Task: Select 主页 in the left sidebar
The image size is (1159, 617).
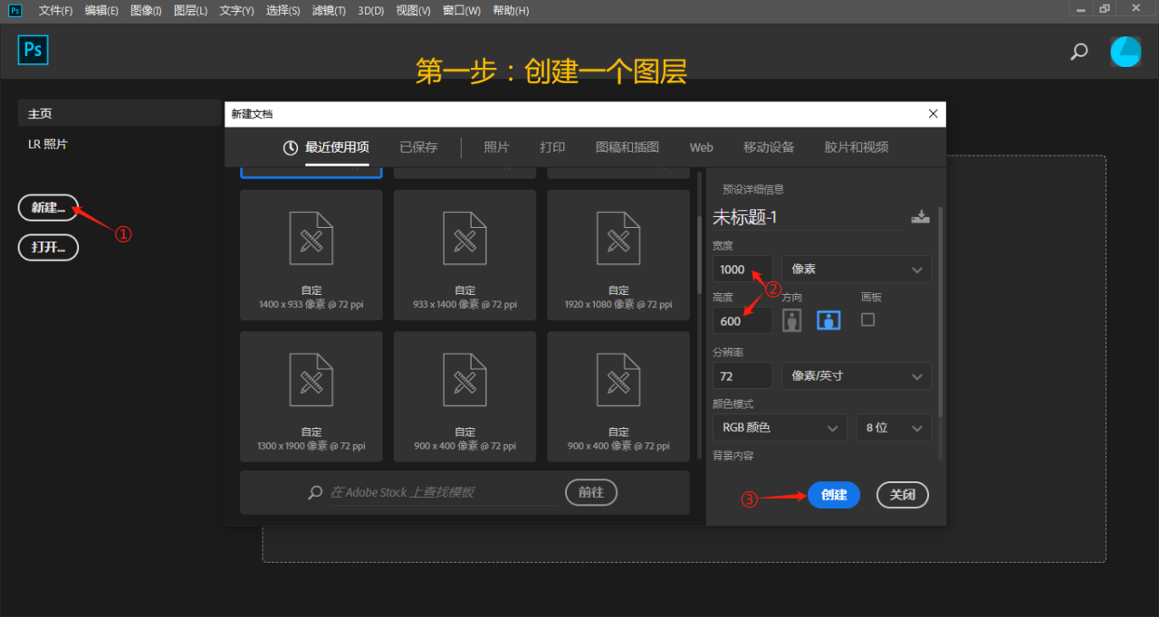Action: tap(119, 113)
